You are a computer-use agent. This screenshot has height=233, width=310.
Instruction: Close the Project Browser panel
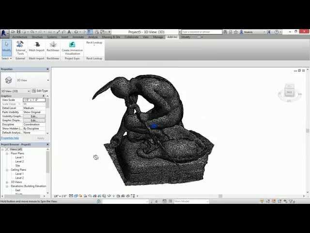coord(47,145)
